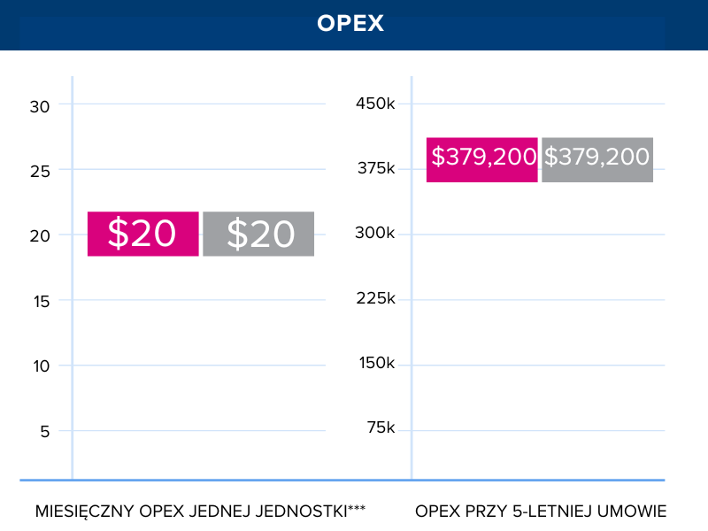
Task: Select the pink $20 bar
Action: [x=142, y=234]
